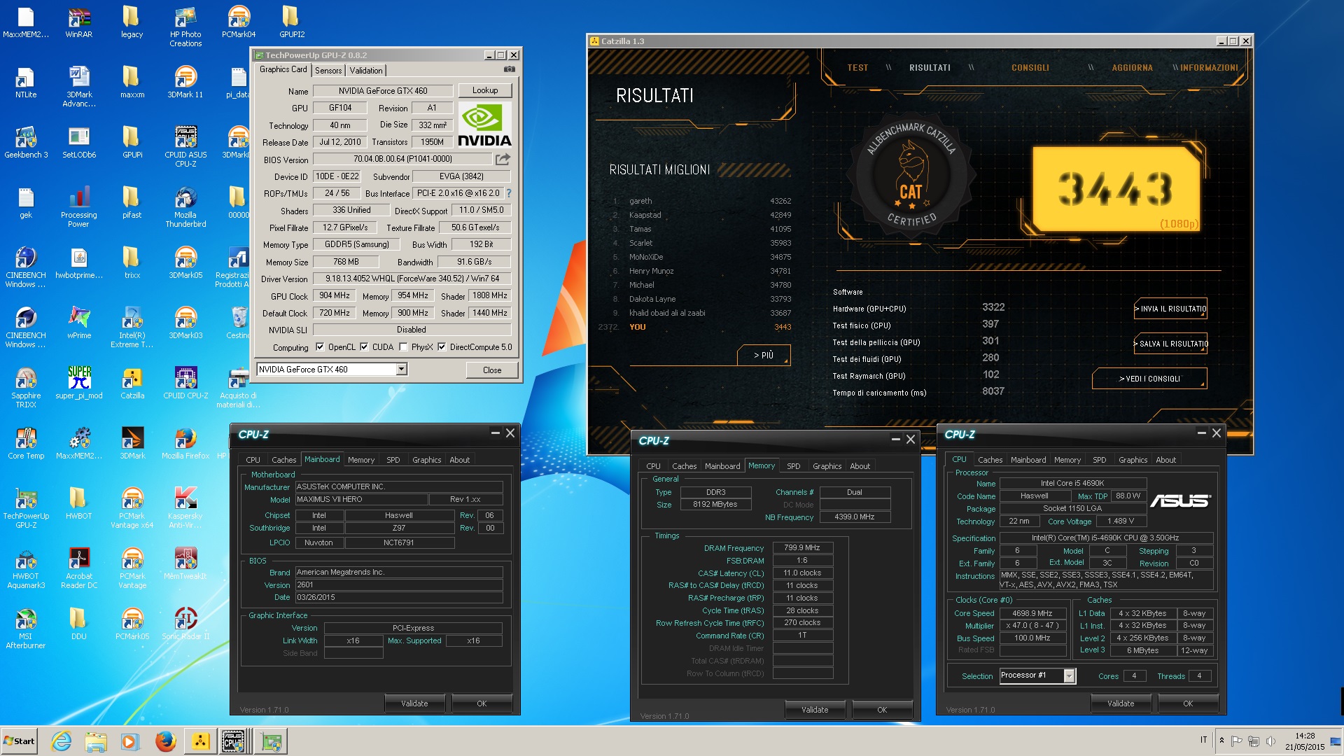Open Acrobat Reader DC desktop icon
This screenshot has width=1344, height=756.
[x=79, y=568]
